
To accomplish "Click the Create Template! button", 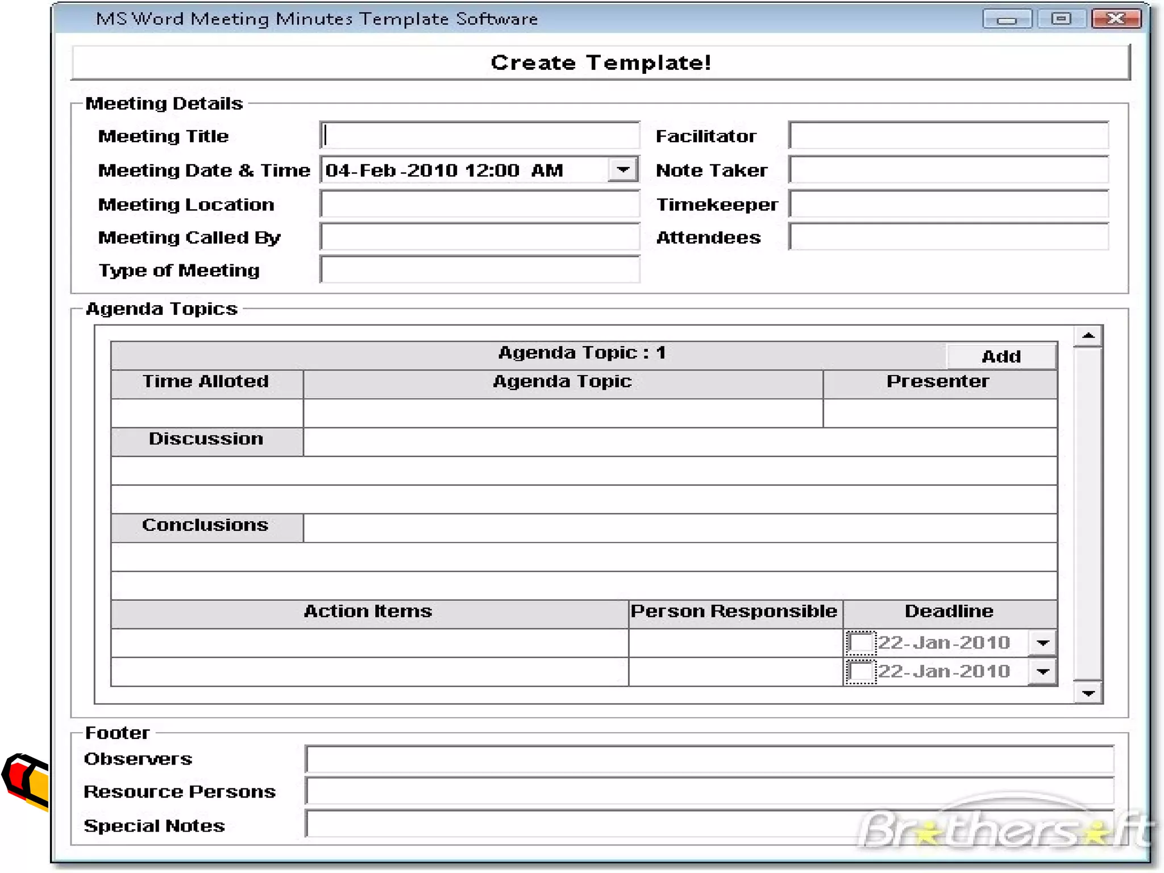I will point(600,63).
